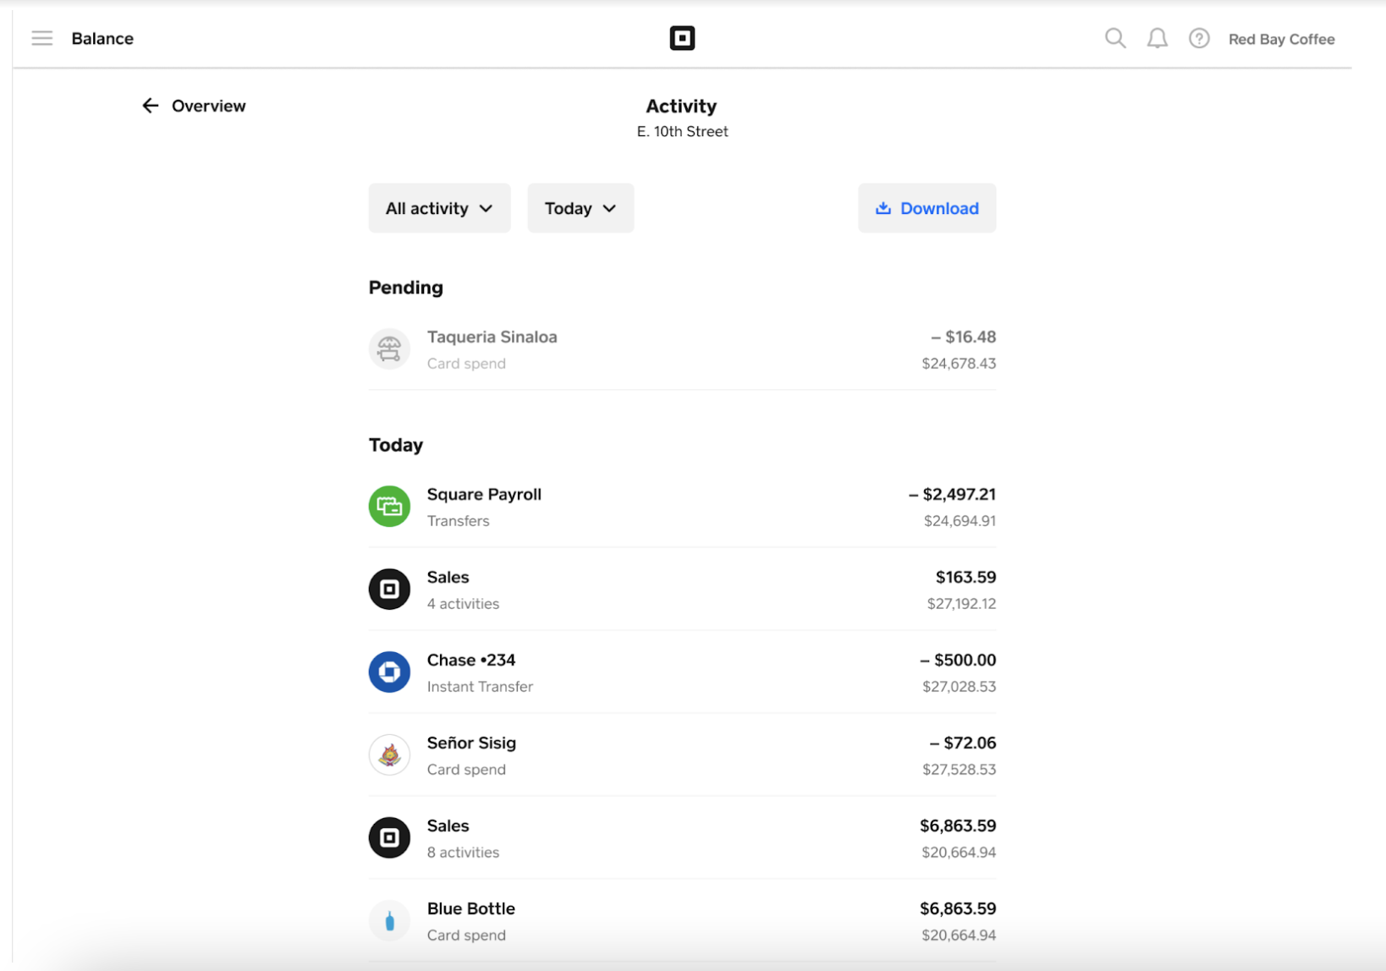Click the green Square Payroll icon
This screenshot has height=971, width=1386.
pyautogui.click(x=389, y=506)
